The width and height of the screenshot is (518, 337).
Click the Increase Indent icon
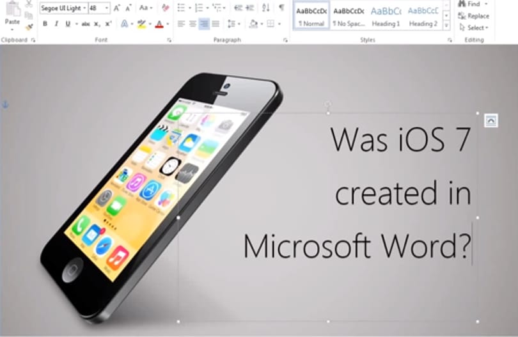250,8
